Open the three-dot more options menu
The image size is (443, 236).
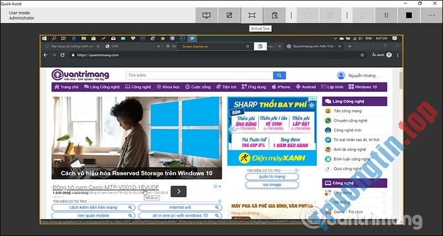431,16
